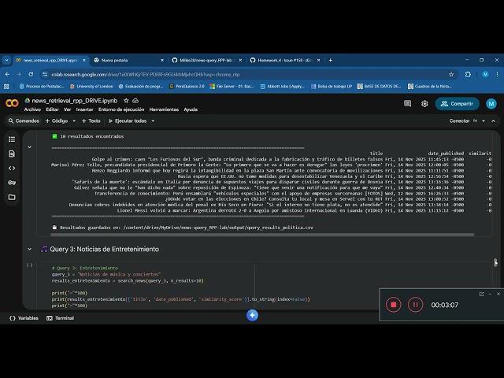
Task: Open Colab settings gear
Action: pyautogui.click(x=424, y=103)
